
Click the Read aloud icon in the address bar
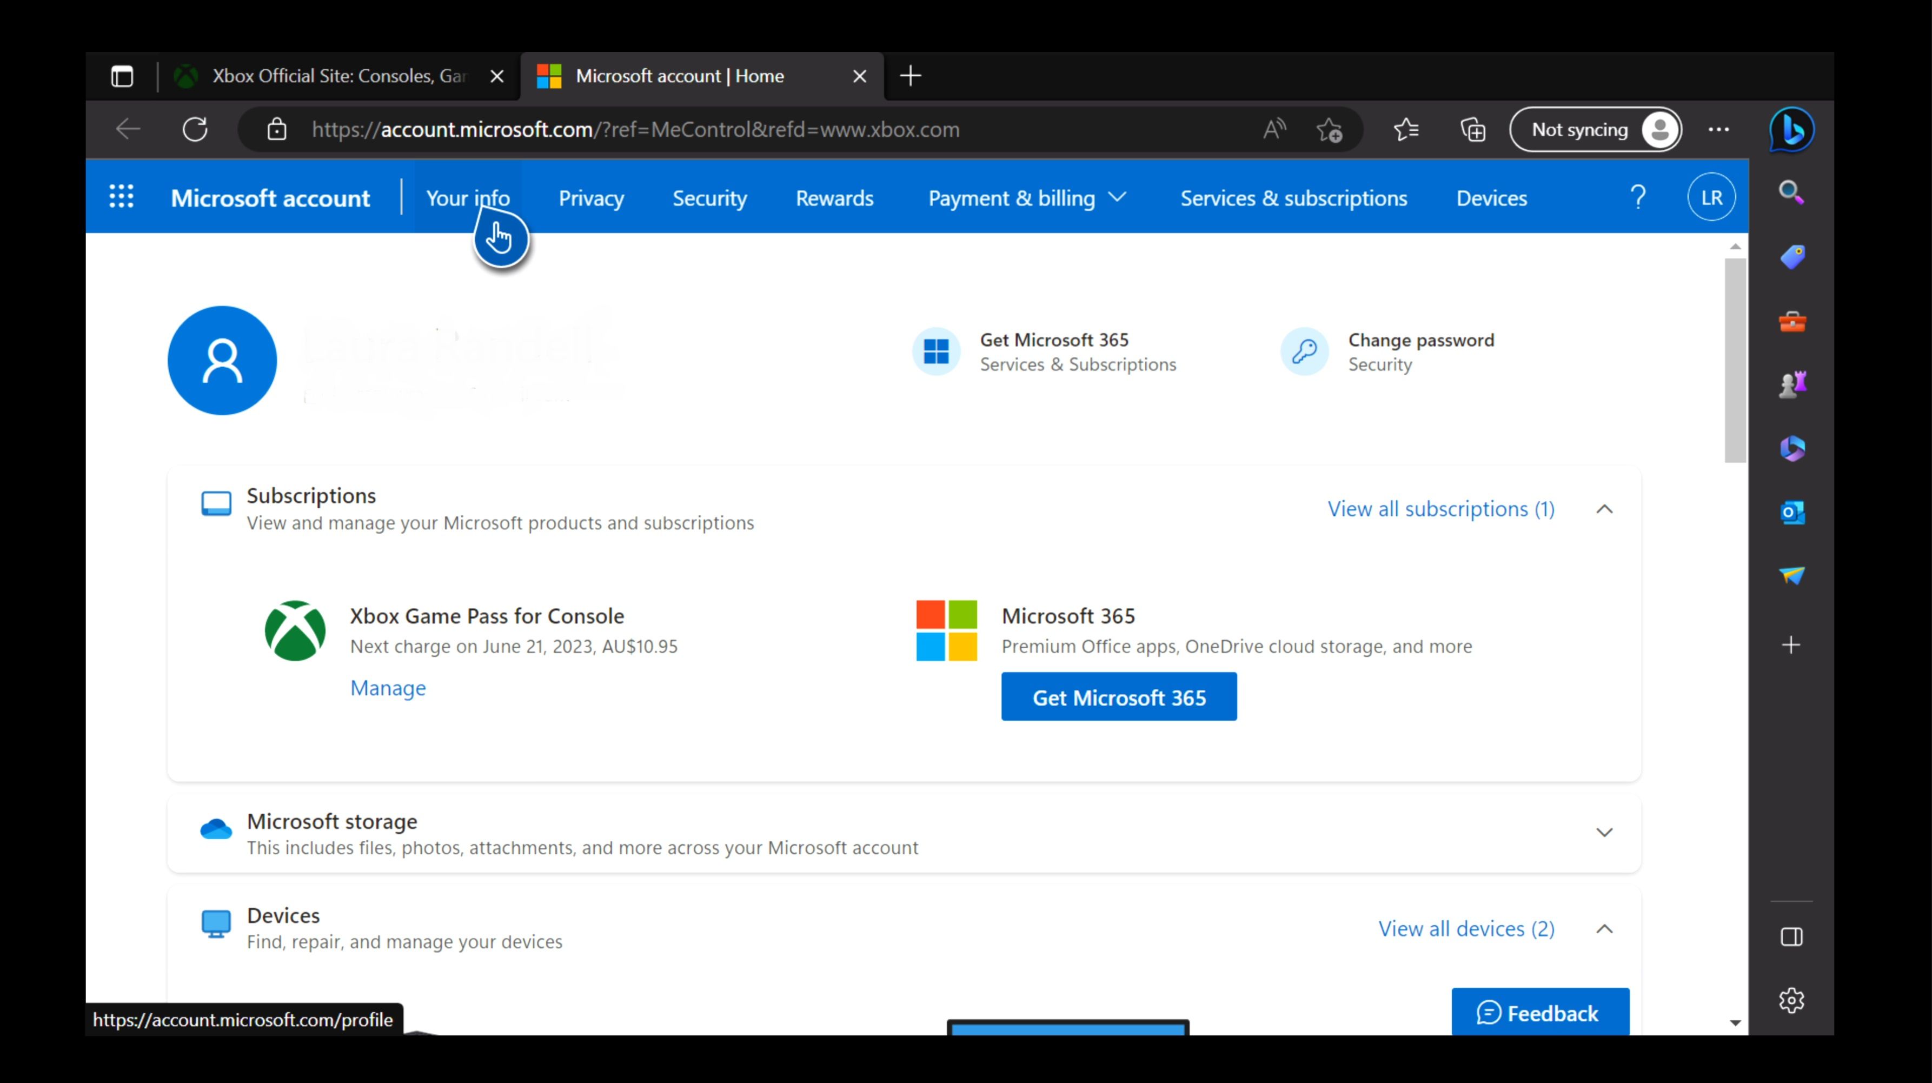[x=1274, y=130]
